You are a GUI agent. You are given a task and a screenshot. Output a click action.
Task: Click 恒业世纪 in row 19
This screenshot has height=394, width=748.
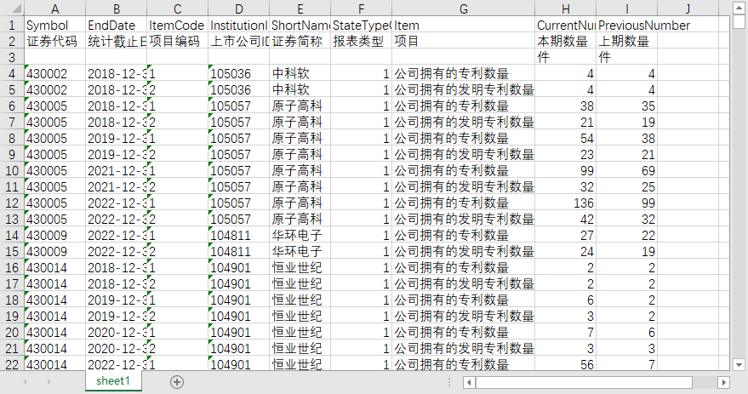300,317
